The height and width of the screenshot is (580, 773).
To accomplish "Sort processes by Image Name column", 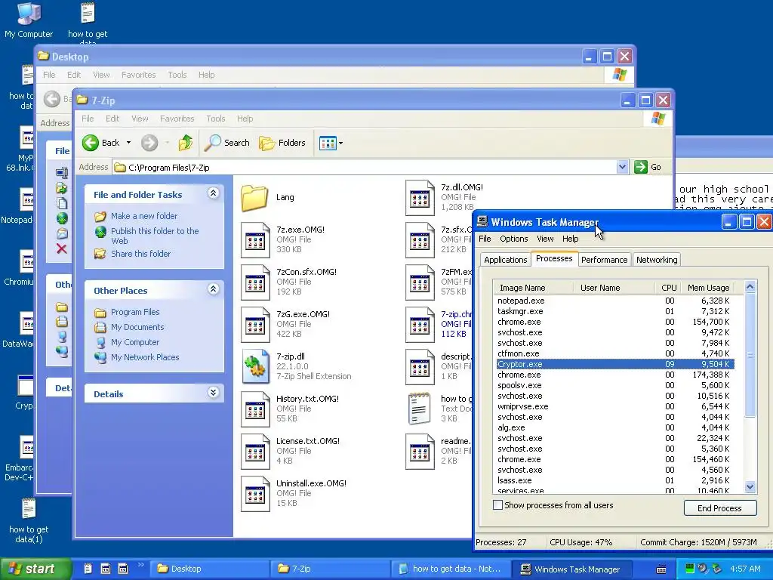I will coord(534,288).
